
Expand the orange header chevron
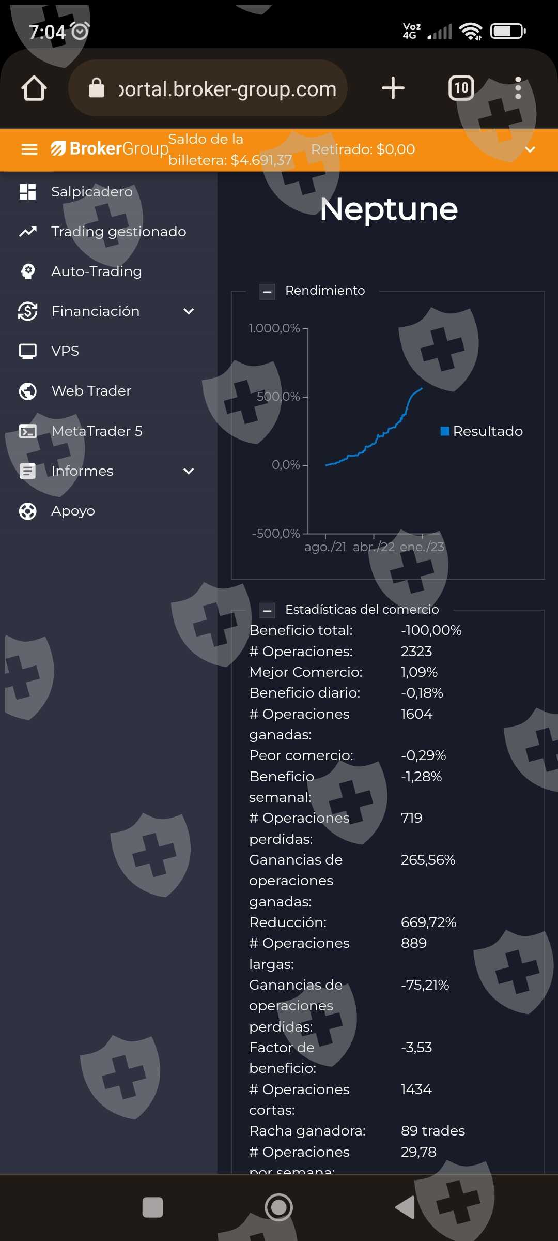pos(530,149)
